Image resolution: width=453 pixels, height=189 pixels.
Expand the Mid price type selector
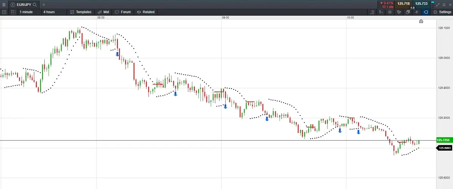103,12
